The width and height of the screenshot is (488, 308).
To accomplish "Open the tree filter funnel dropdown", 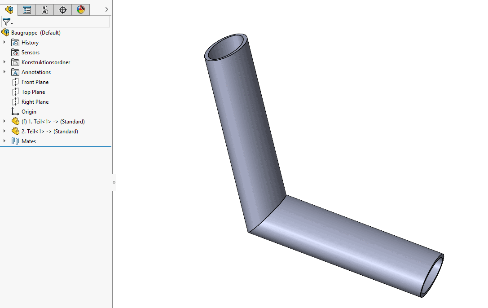I will tap(8, 22).
